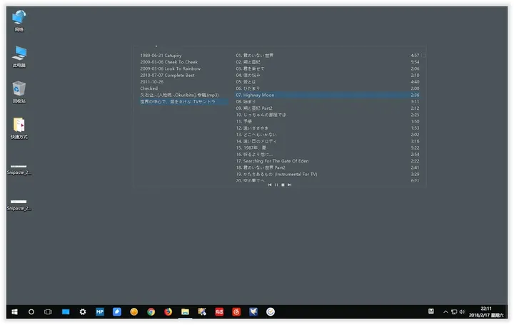Viewport: 514px width, 325px height.
Task: Click the Task View taskbar button
Action: [x=48, y=311]
